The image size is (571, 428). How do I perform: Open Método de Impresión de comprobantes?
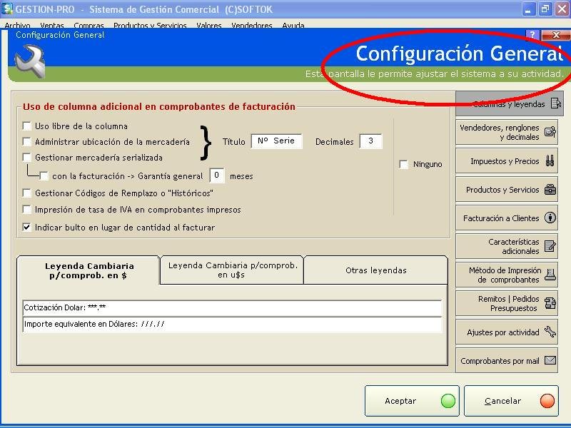pos(509,275)
